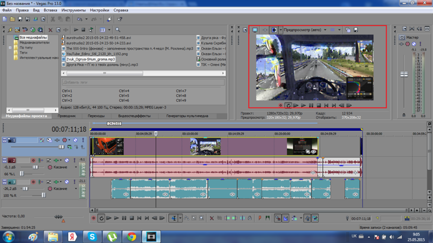Image resolution: width=433 pixels, height=243 pixels.
Task: Click the timeline zoom tool icon
Action: tap(201, 219)
